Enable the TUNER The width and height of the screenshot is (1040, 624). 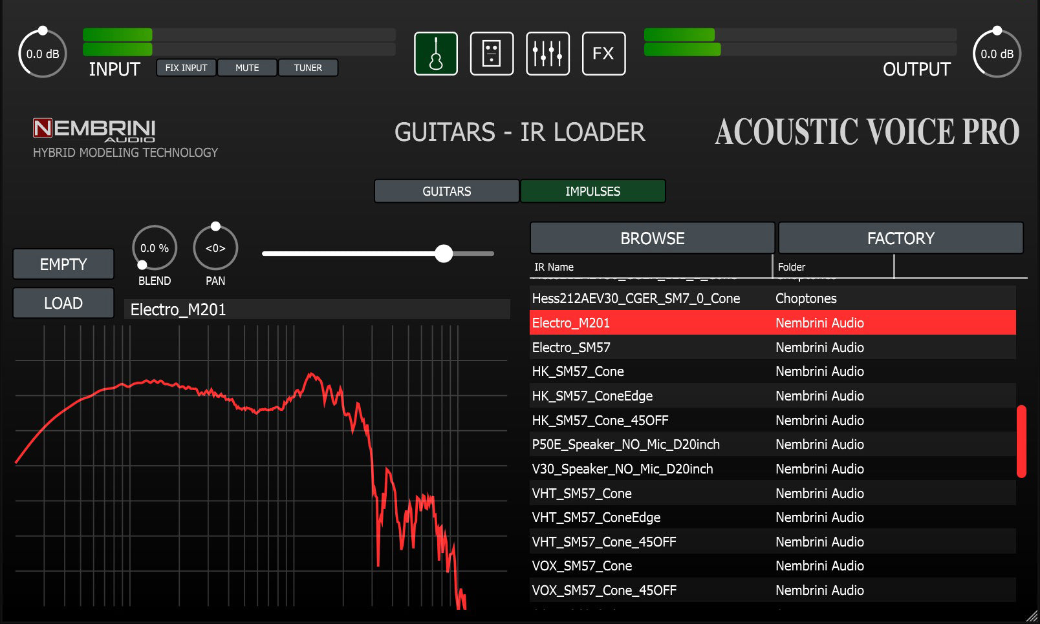point(308,68)
